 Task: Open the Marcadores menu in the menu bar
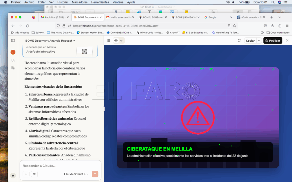tap(80, 2)
